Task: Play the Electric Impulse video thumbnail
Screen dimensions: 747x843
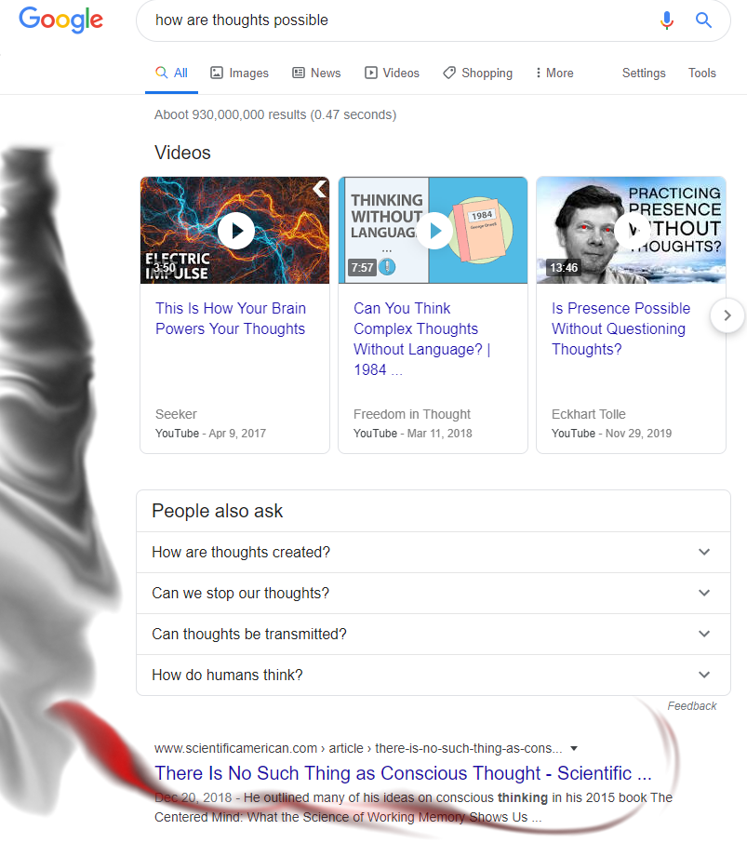Action: [234, 230]
